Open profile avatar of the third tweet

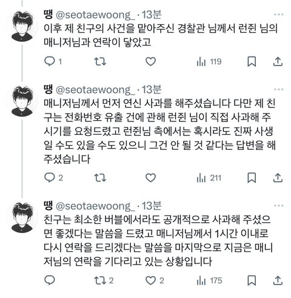pos(22,217)
